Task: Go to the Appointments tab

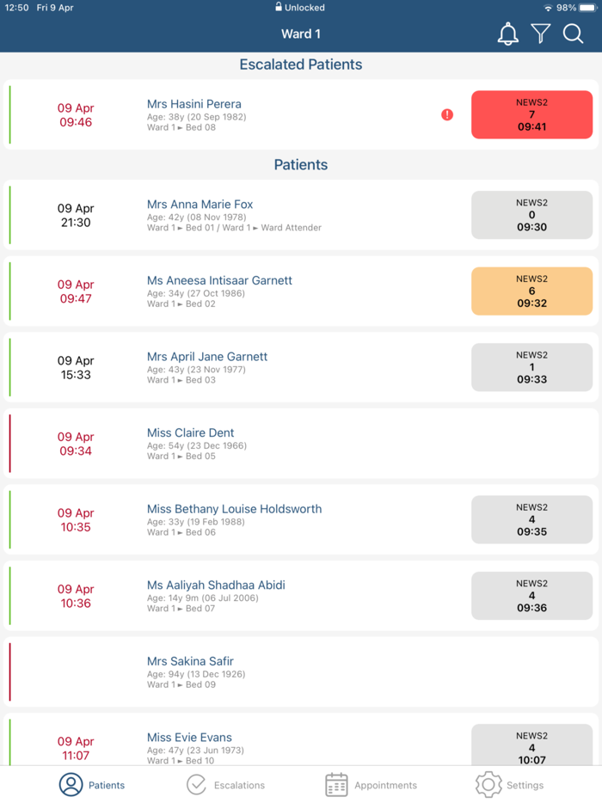Action: pos(371,785)
